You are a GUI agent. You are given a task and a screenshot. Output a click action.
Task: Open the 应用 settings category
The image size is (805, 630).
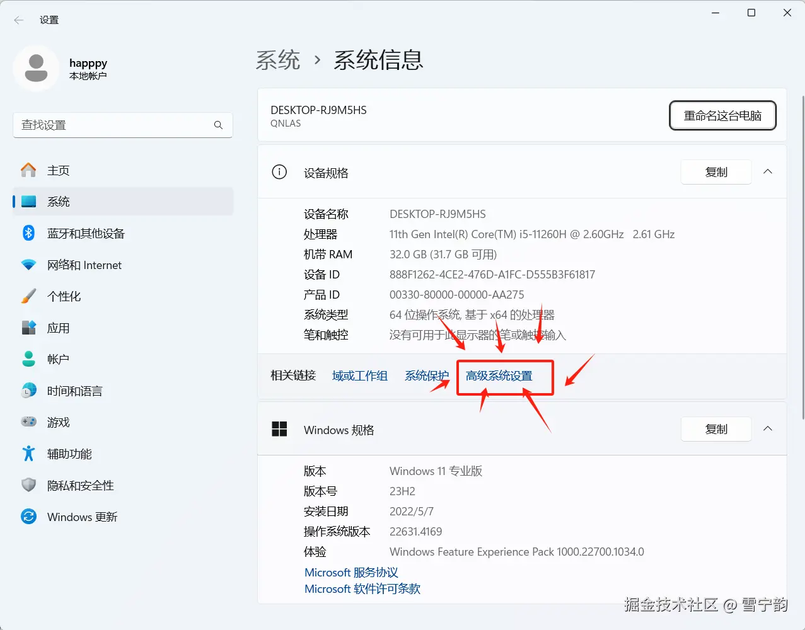click(x=123, y=328)
